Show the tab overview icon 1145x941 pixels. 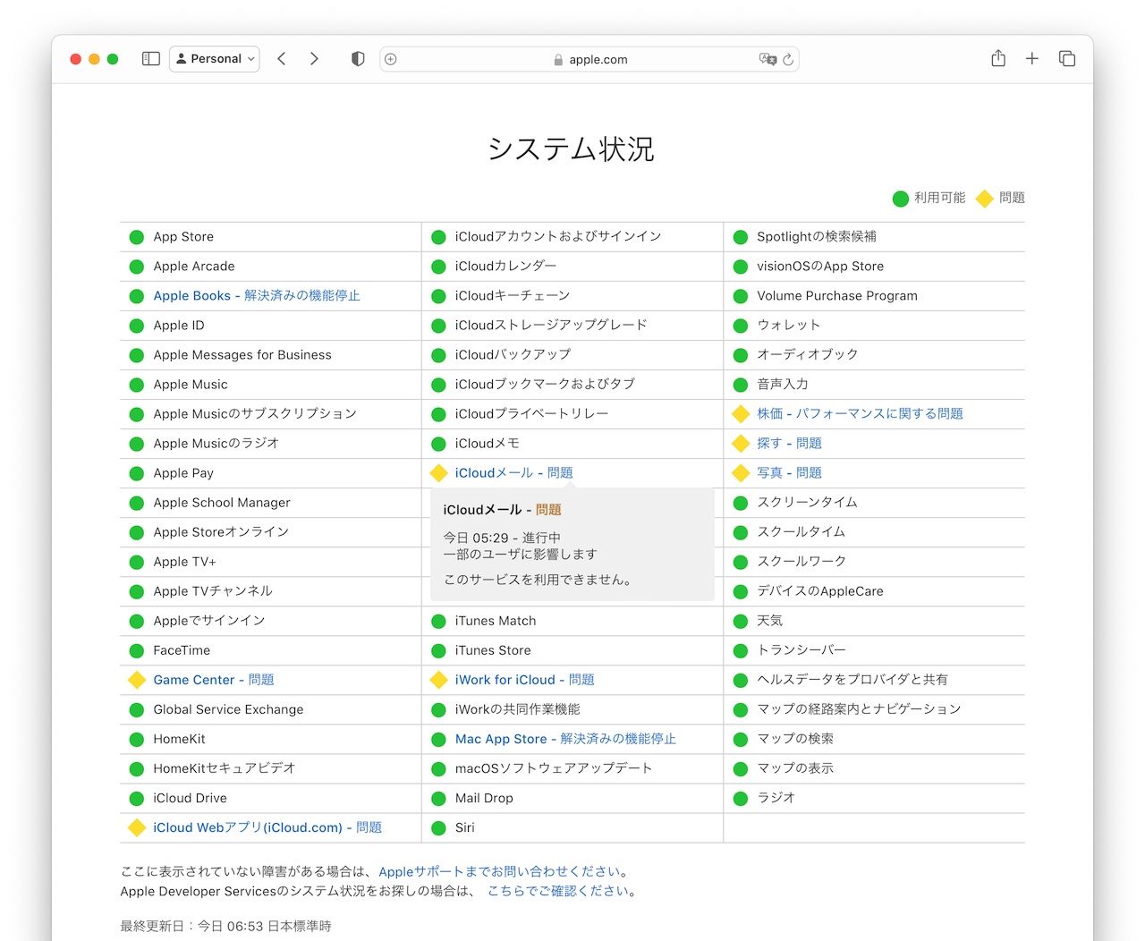click(1067, 59)
